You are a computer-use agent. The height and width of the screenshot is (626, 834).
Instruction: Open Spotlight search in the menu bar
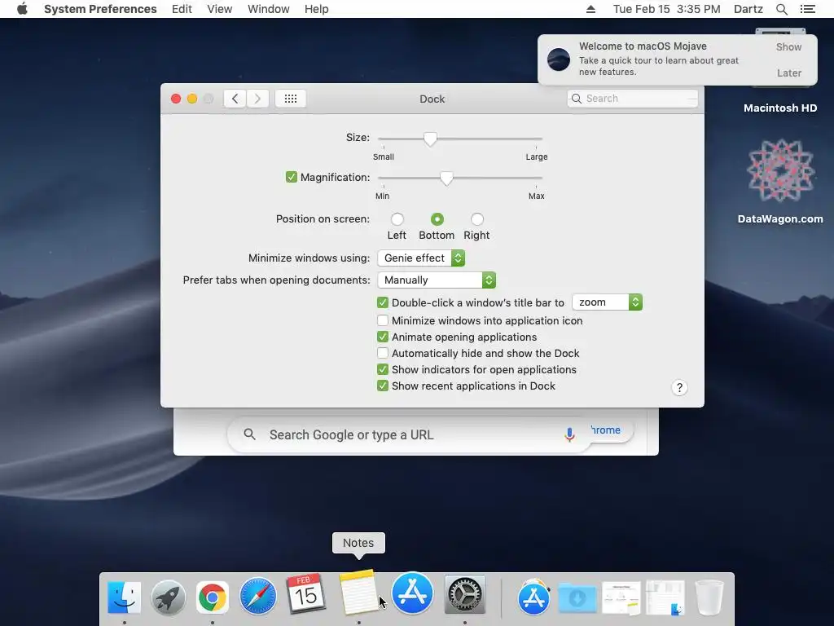tap(781, 9)
